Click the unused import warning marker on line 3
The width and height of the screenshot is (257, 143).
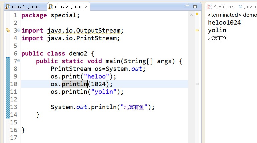point(8,30)
